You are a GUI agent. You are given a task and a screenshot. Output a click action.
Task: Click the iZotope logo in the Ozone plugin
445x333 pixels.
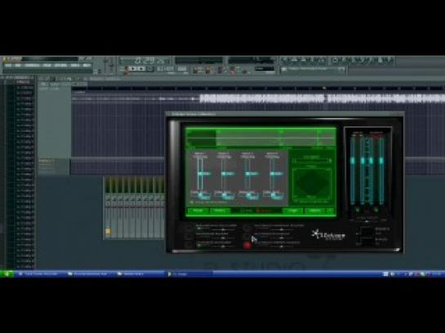328,234
